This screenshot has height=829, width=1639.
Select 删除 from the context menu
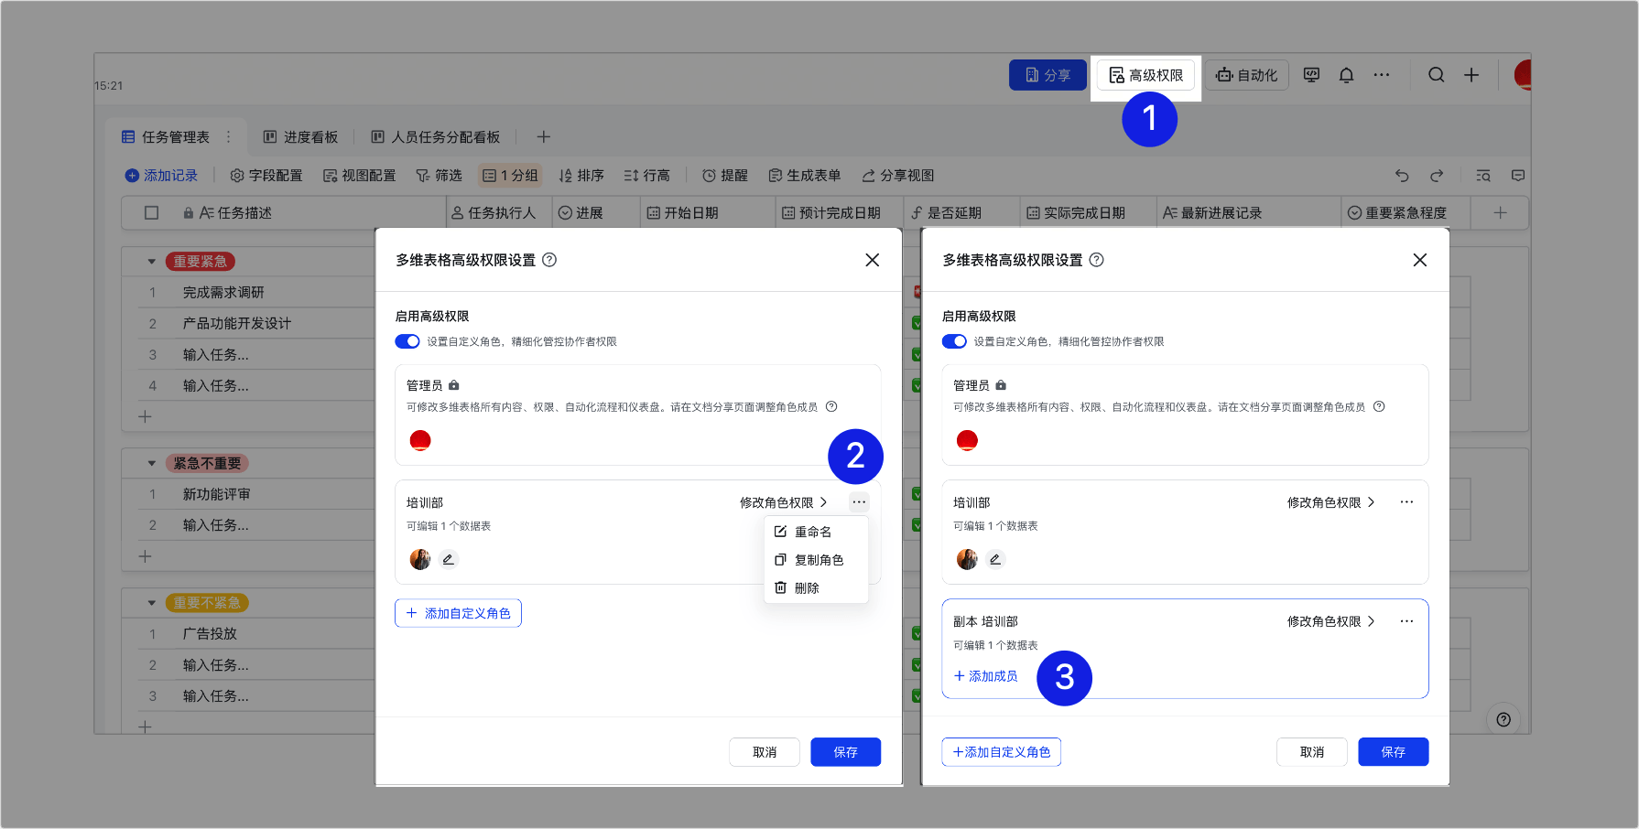807,587
